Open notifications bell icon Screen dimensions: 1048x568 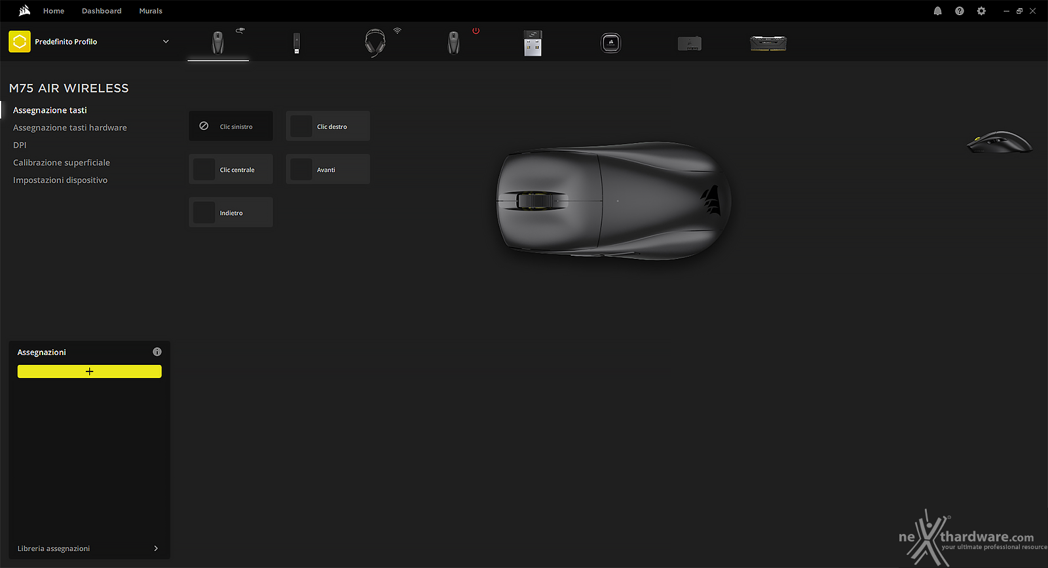[x=937, y=11]
